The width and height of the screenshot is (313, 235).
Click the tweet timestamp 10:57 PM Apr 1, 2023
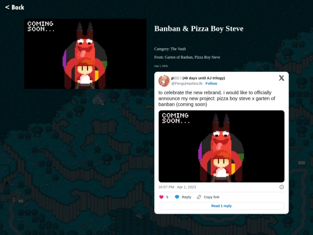[177, 187]
